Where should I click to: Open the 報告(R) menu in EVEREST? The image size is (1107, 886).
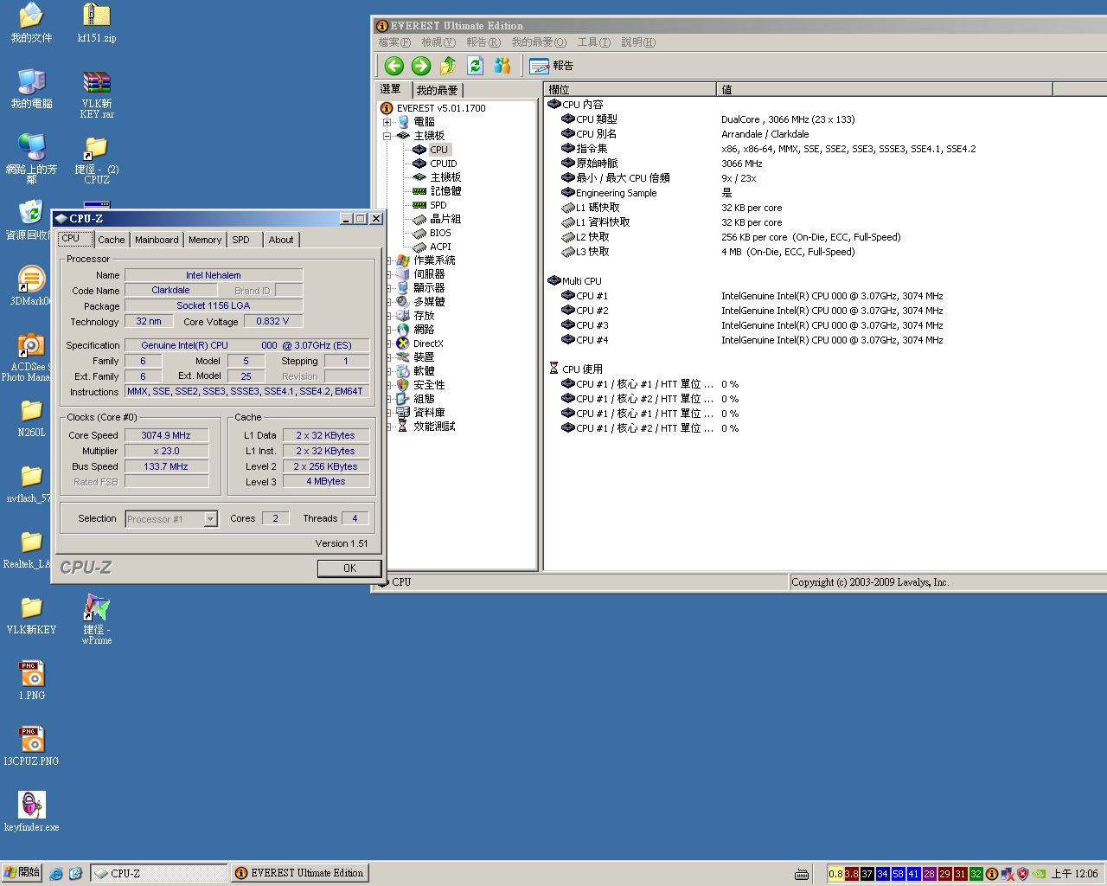click(483, 42)
